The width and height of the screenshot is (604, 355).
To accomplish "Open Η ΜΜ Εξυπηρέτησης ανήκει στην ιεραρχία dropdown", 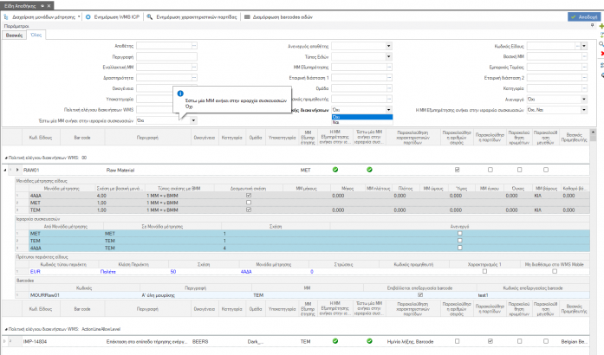I will tap(584, 110).
